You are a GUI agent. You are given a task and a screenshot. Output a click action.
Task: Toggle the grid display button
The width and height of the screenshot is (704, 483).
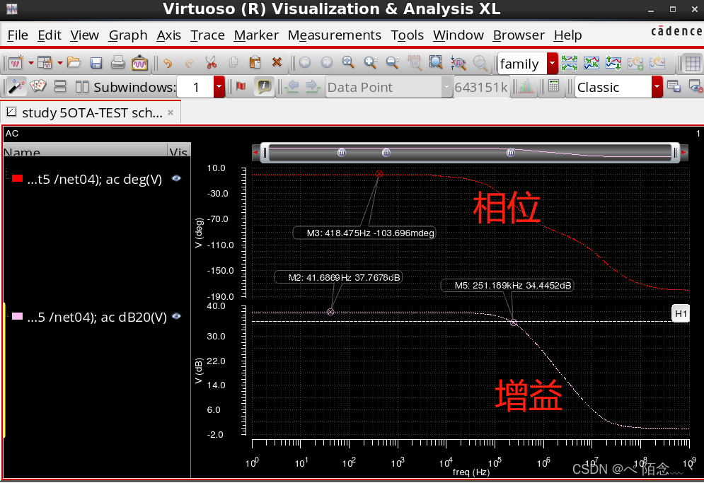pos(693,64)
